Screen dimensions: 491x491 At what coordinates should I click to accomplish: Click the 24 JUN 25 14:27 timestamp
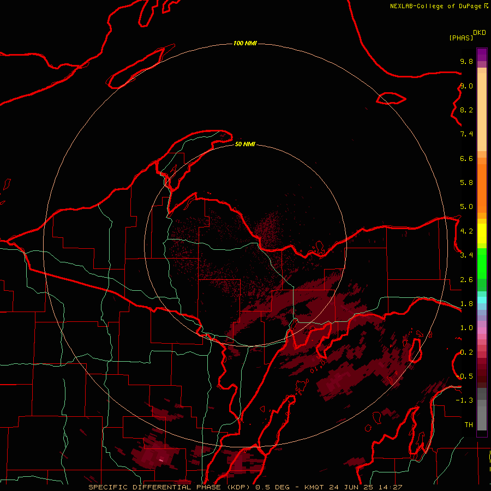coord(365,487)
